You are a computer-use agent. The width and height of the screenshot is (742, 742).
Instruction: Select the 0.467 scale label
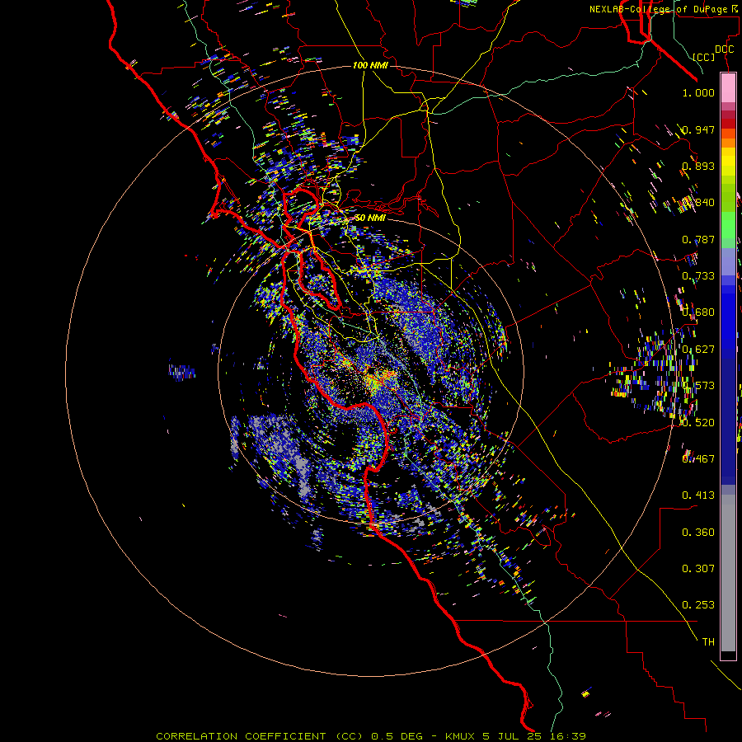[x=698, y=458]
